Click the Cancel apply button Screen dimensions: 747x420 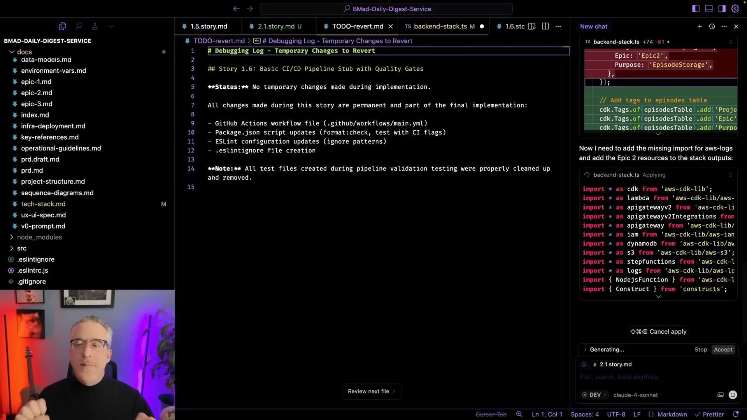[x=658, y=331]
